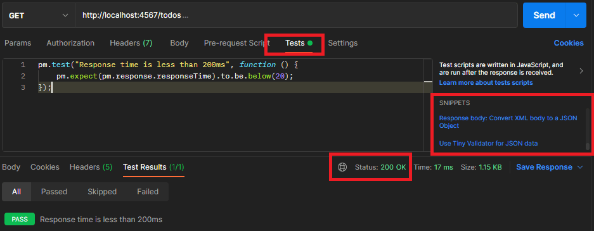Expand the Save Response dropdown arrow
The image size is (594, 231).
pyautogui.click(x=579, y=167)
